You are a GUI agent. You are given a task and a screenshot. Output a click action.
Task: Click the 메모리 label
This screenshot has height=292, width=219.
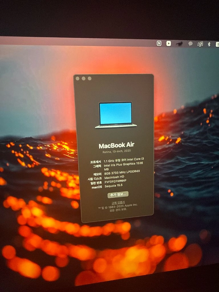(98, 174)
